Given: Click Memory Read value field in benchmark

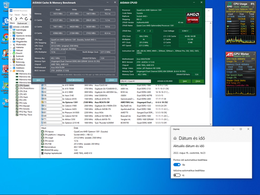Looking at the screenshot, I should point(58,14).
